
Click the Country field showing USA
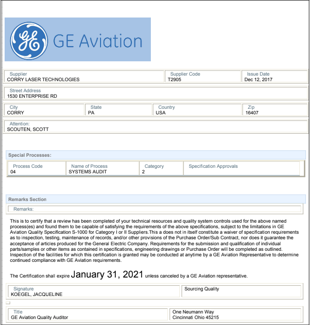point(197,110)
